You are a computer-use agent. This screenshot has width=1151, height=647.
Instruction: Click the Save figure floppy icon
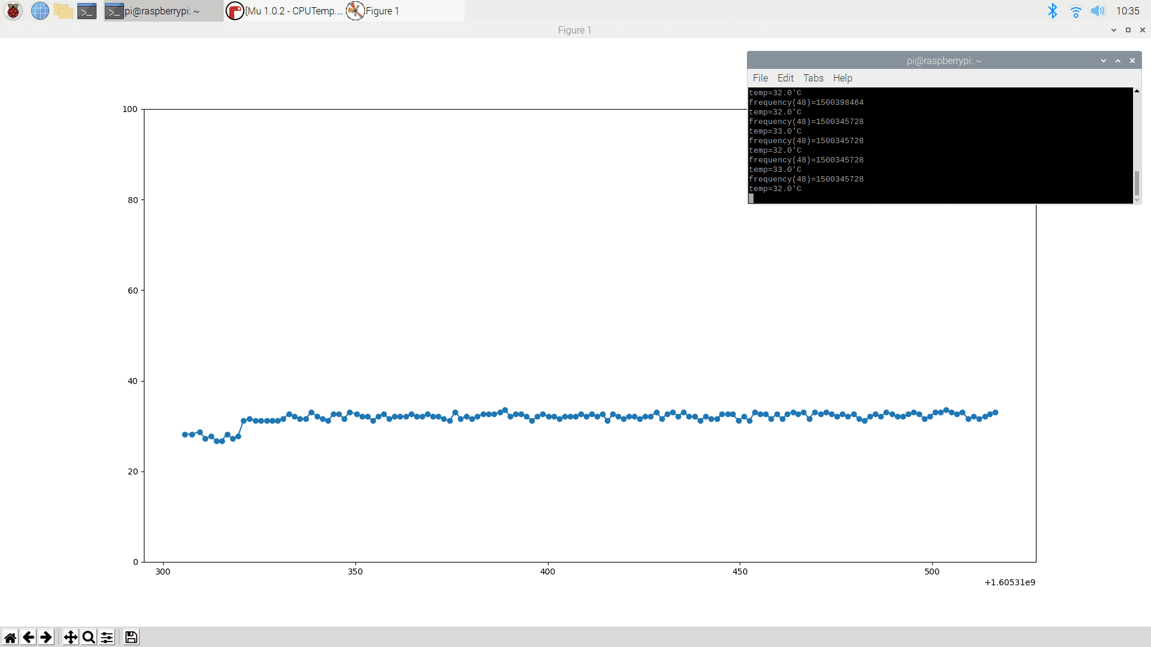[x=131, y=637]
